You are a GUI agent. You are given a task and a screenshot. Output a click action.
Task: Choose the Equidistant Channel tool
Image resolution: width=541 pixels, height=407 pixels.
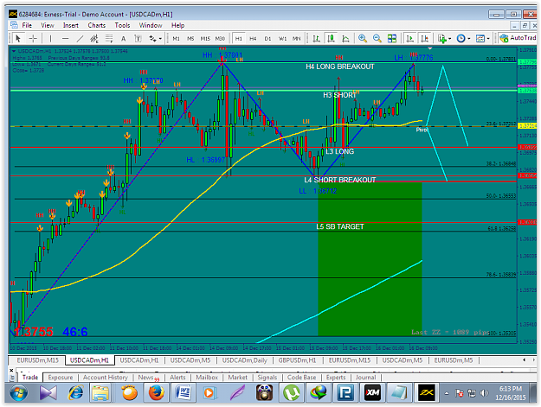pyautogui.click(x=94, y=39)
